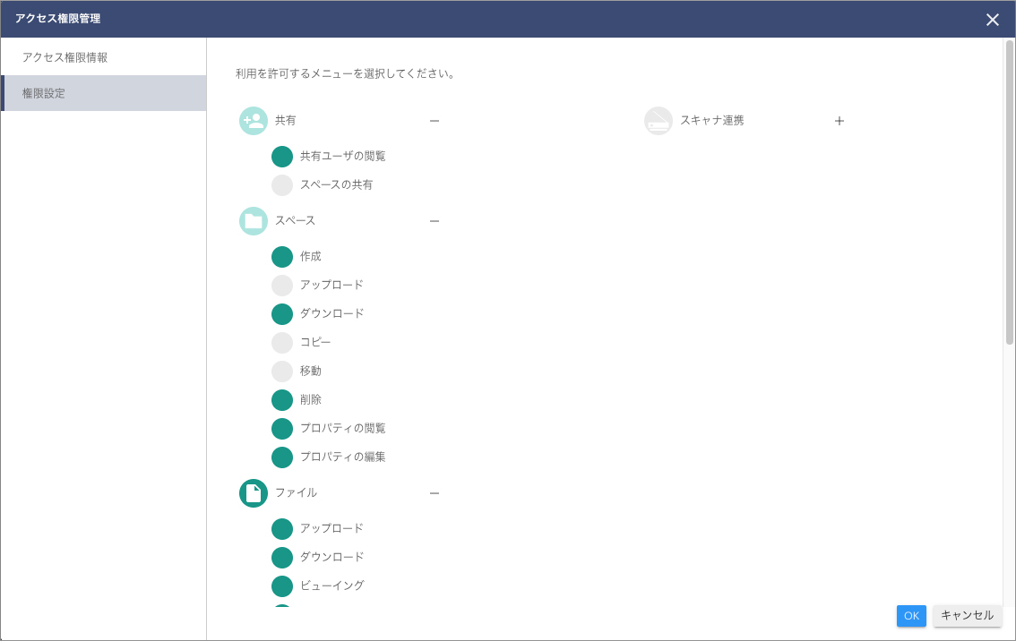Disable the 共有ユーザの閲覧 permission
This screenshot has width=1016, height=641.
tap(281, 156)
